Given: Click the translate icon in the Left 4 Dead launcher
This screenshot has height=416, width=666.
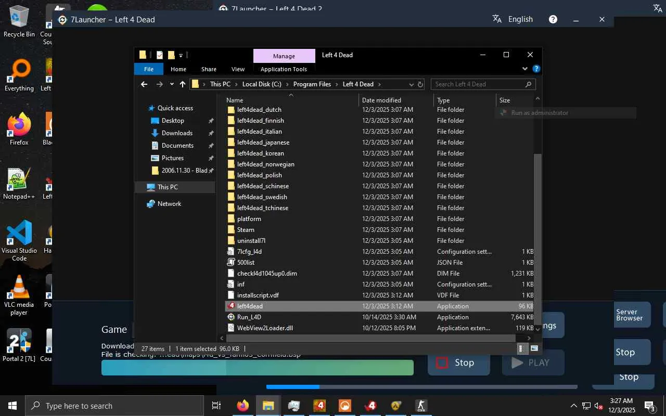Looking at the screenshot, I should tap(497, 19).
